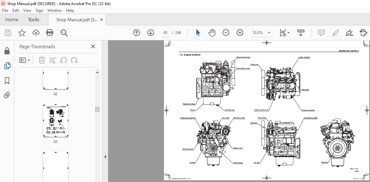This screenshot has width=370, height=182.
Task: Click the security padlock sidebar icon
Action: 7,51
